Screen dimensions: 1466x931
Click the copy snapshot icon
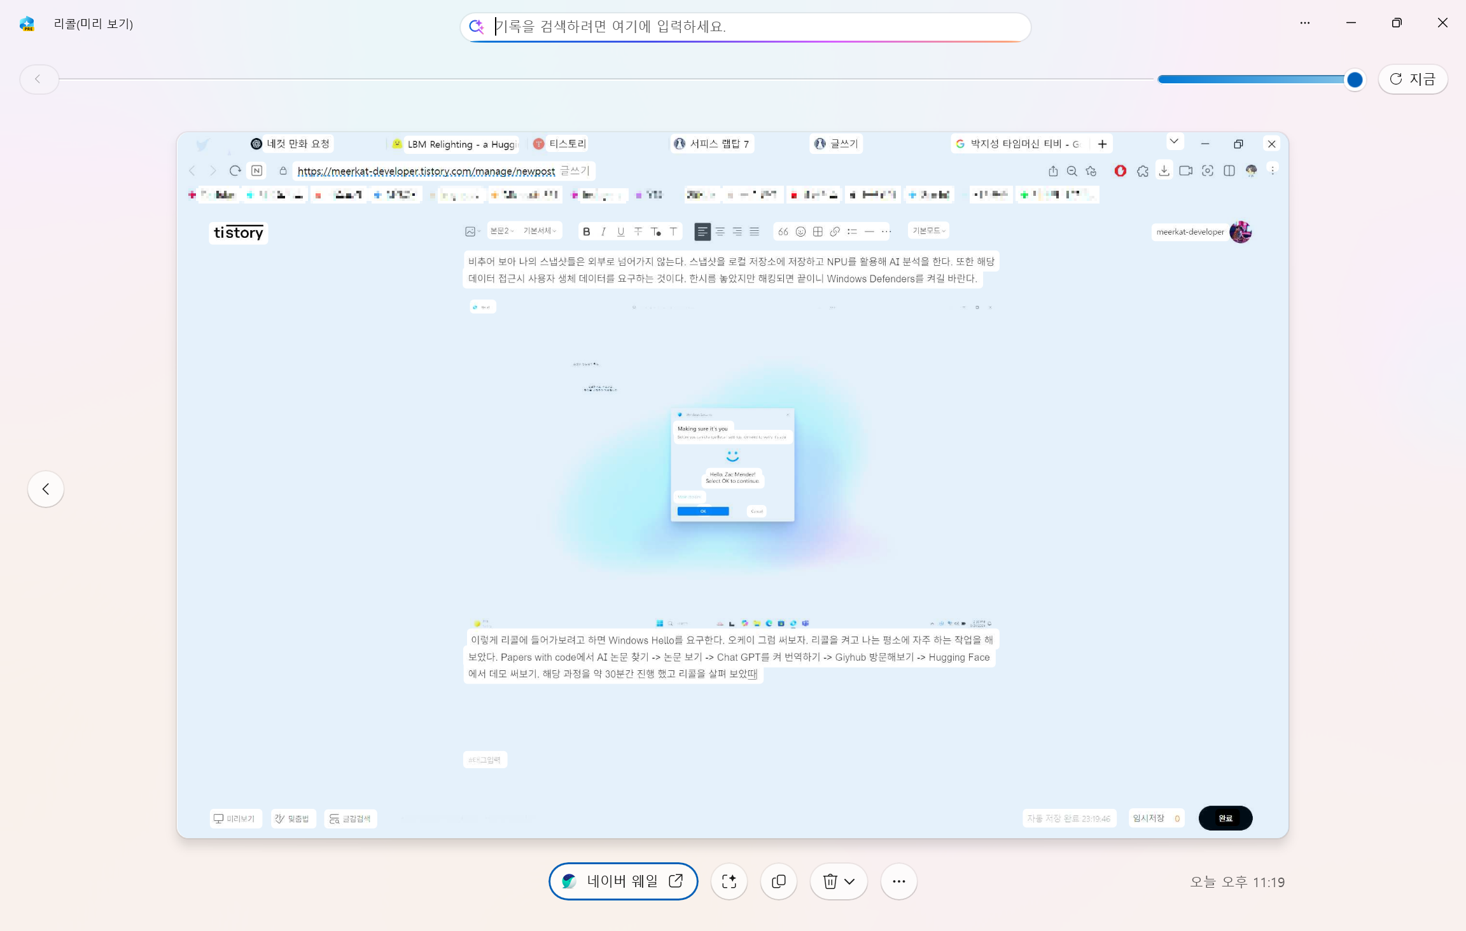coord(779,881)
